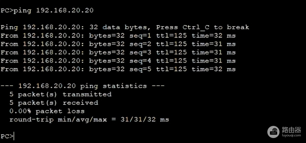This screenshot has width=306, height=143.
Task: Select the seq=1 reply line
Action: (x=118, y=36)
